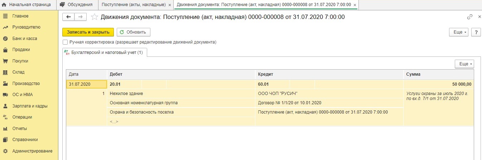
Task: Copy link to document via chain icon
Action: tap(470, 17)
